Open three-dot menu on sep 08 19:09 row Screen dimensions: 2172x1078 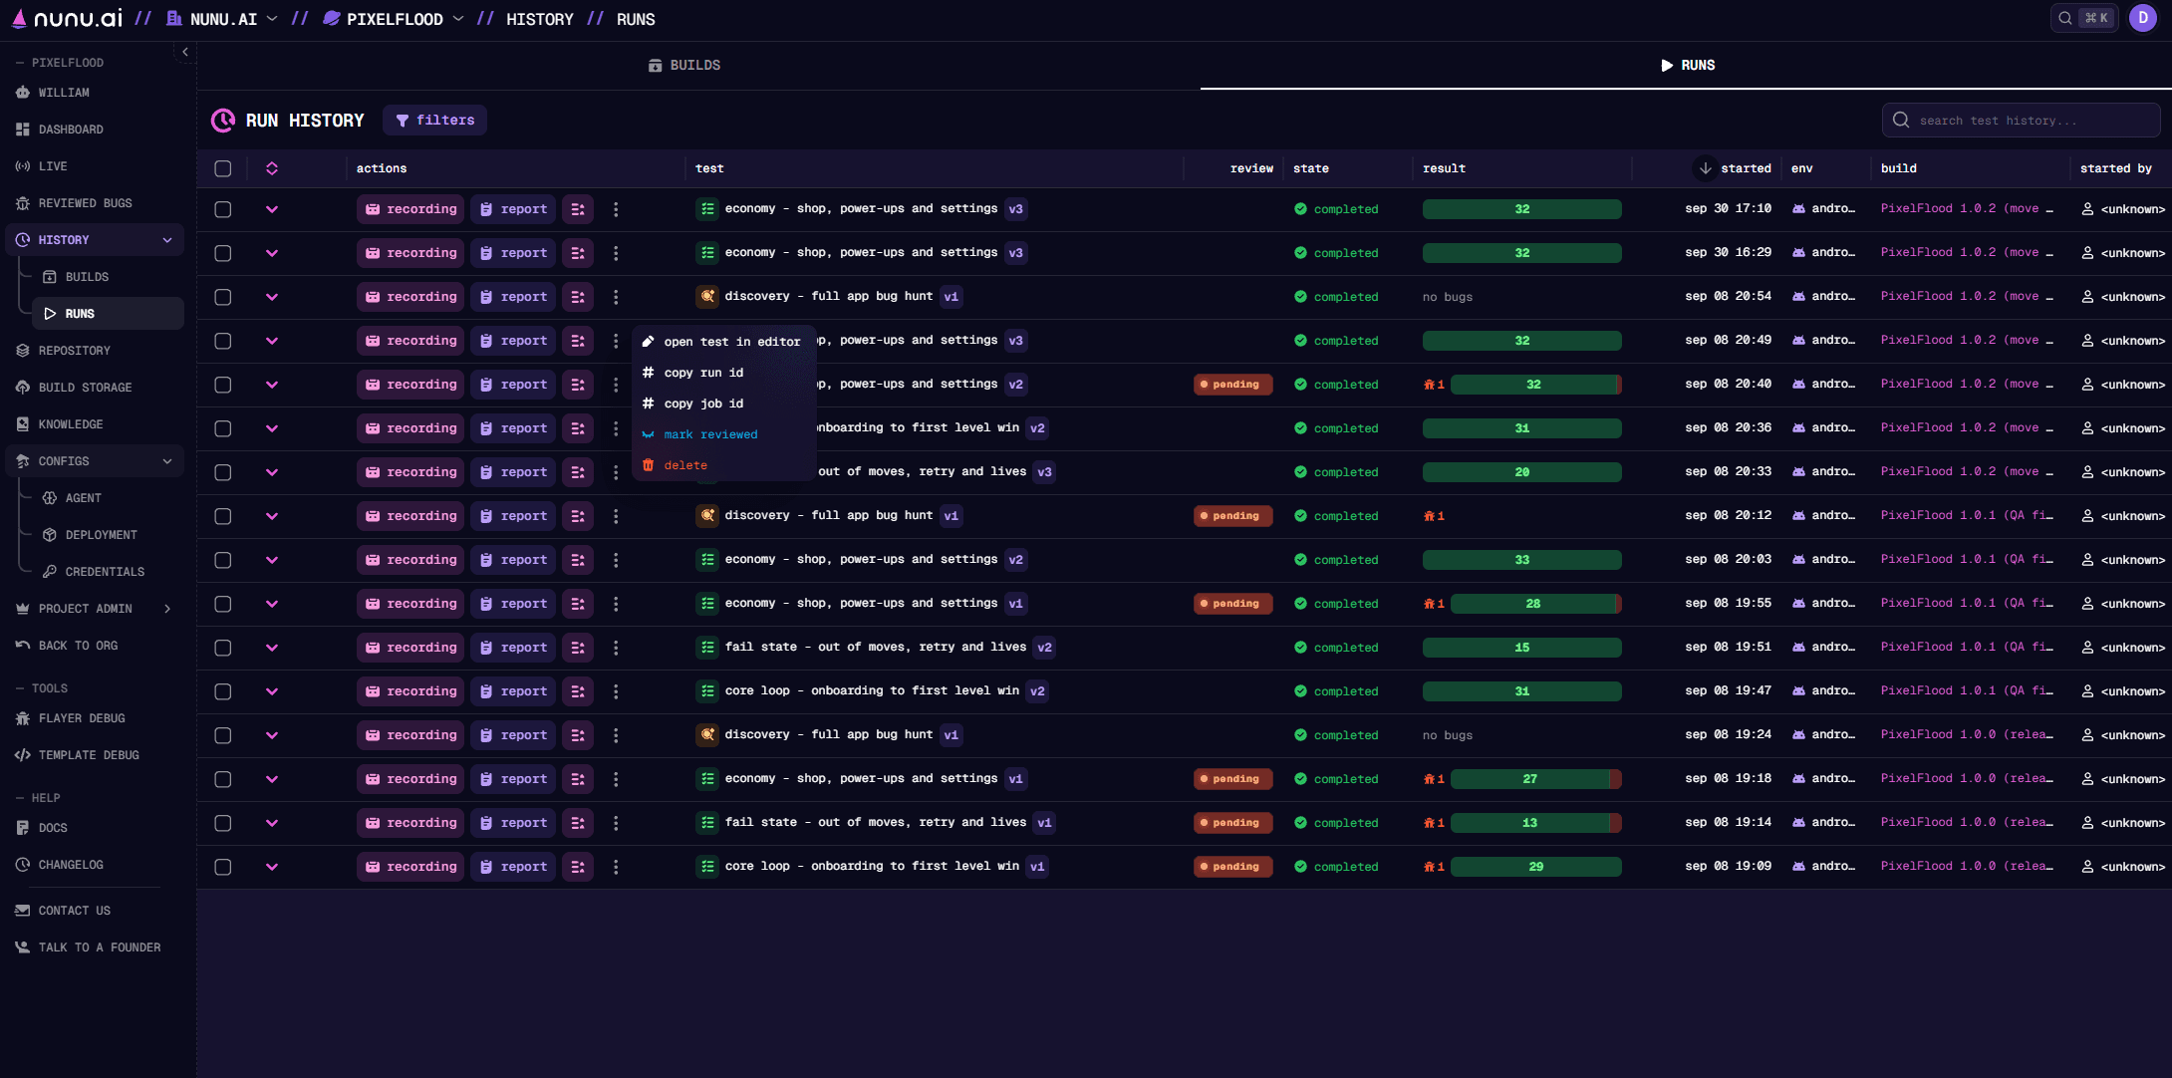(x=616, y=867)
